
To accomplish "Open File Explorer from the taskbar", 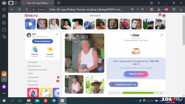I will click(x=29, y=101).
